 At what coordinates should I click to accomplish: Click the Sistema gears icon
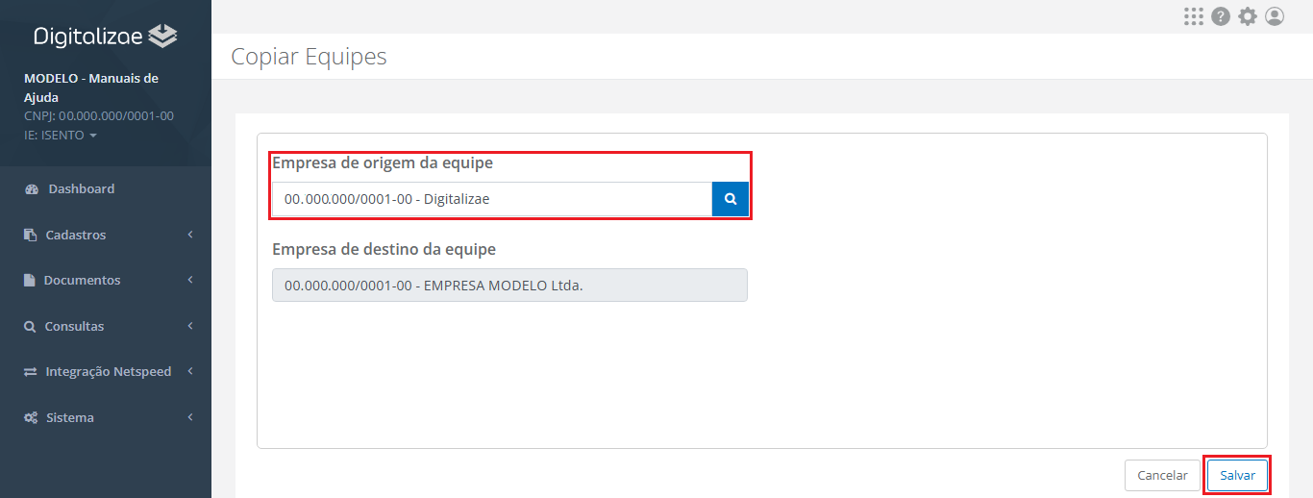(x=31, y=418)
